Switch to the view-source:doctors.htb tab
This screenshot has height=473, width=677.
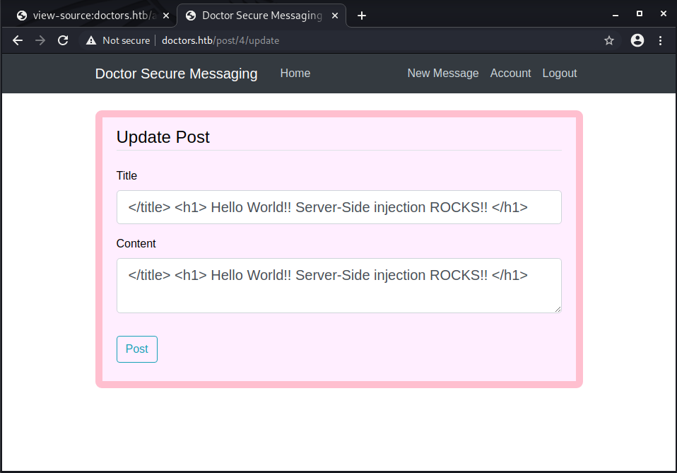coord(88,16)
